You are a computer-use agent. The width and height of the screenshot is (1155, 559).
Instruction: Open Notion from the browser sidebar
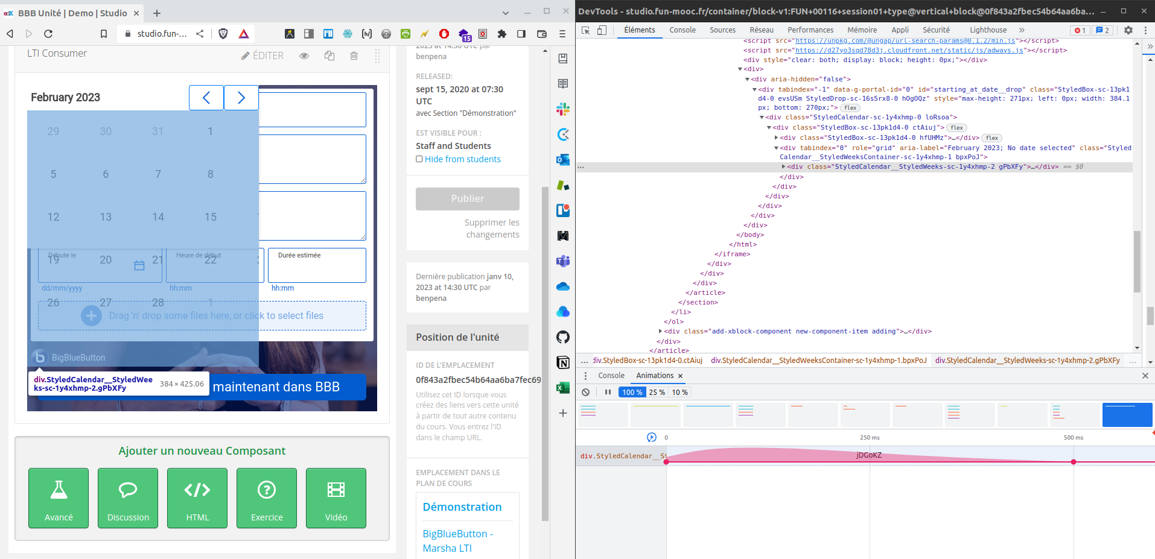pos(563,363)
